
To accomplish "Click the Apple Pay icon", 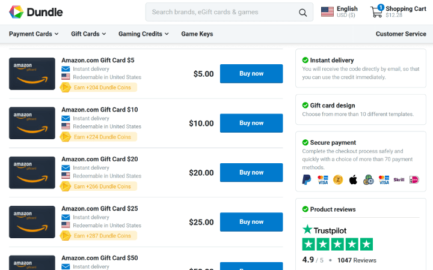I will [353, 180].
